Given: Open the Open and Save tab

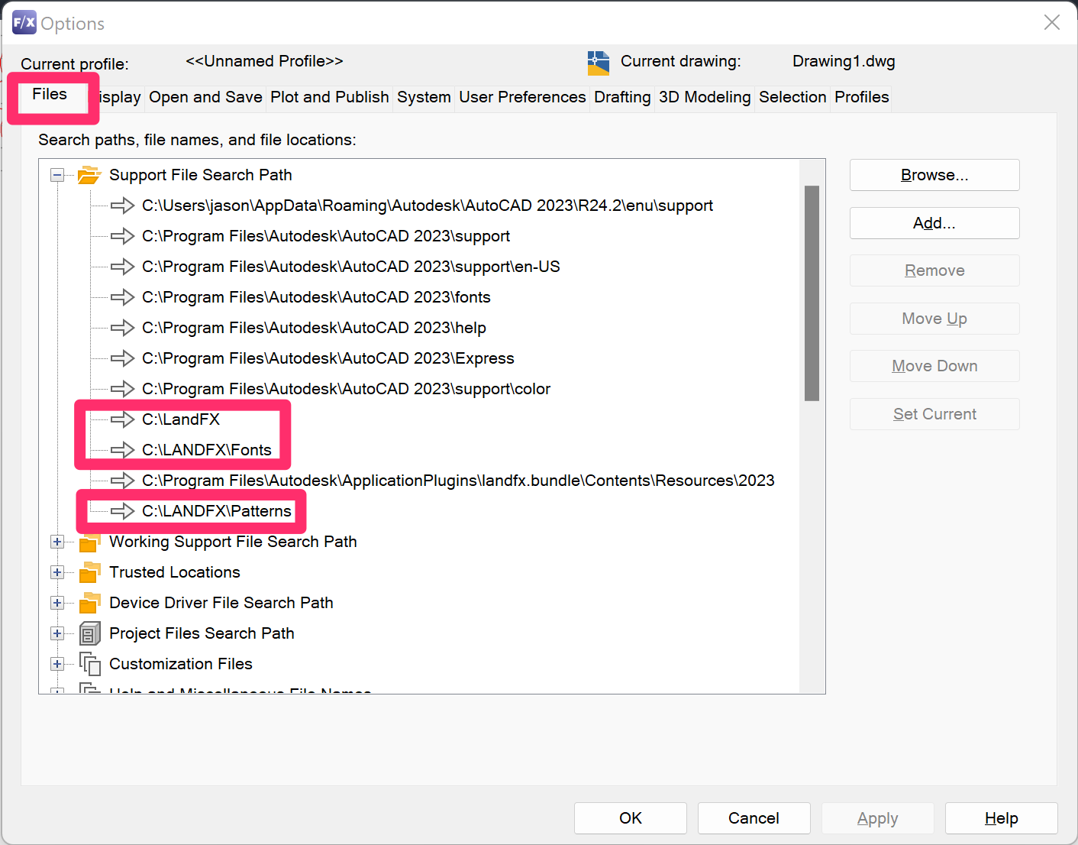Looking at the screenshot, I should click(x=205, y=97).
